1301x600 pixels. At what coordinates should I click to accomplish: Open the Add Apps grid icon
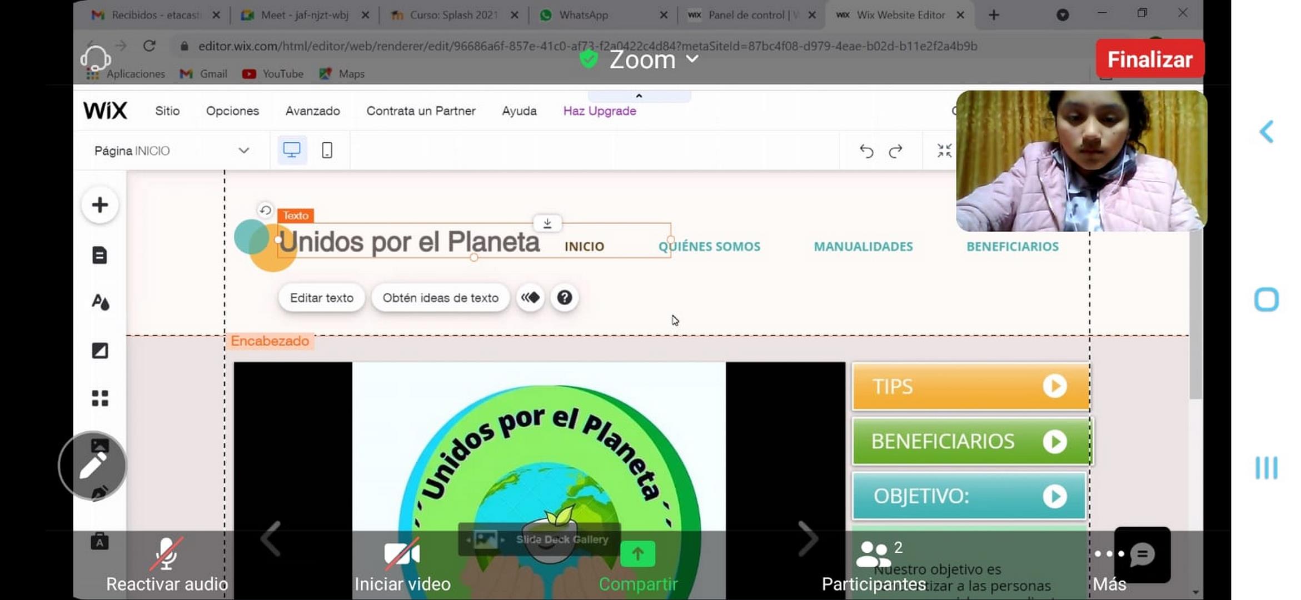[100, 398]
